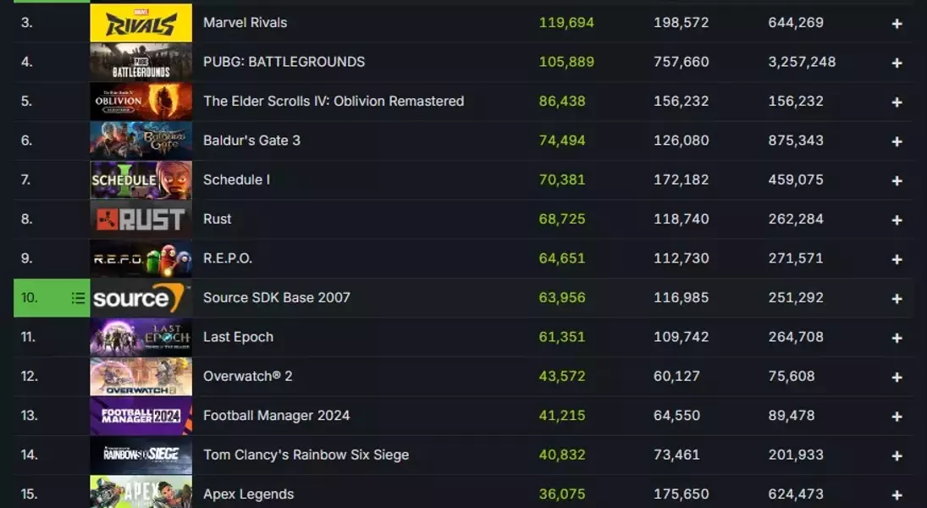Click the Football Manager 2024 title
The image size is (927, 508).
tap(276, 416)
